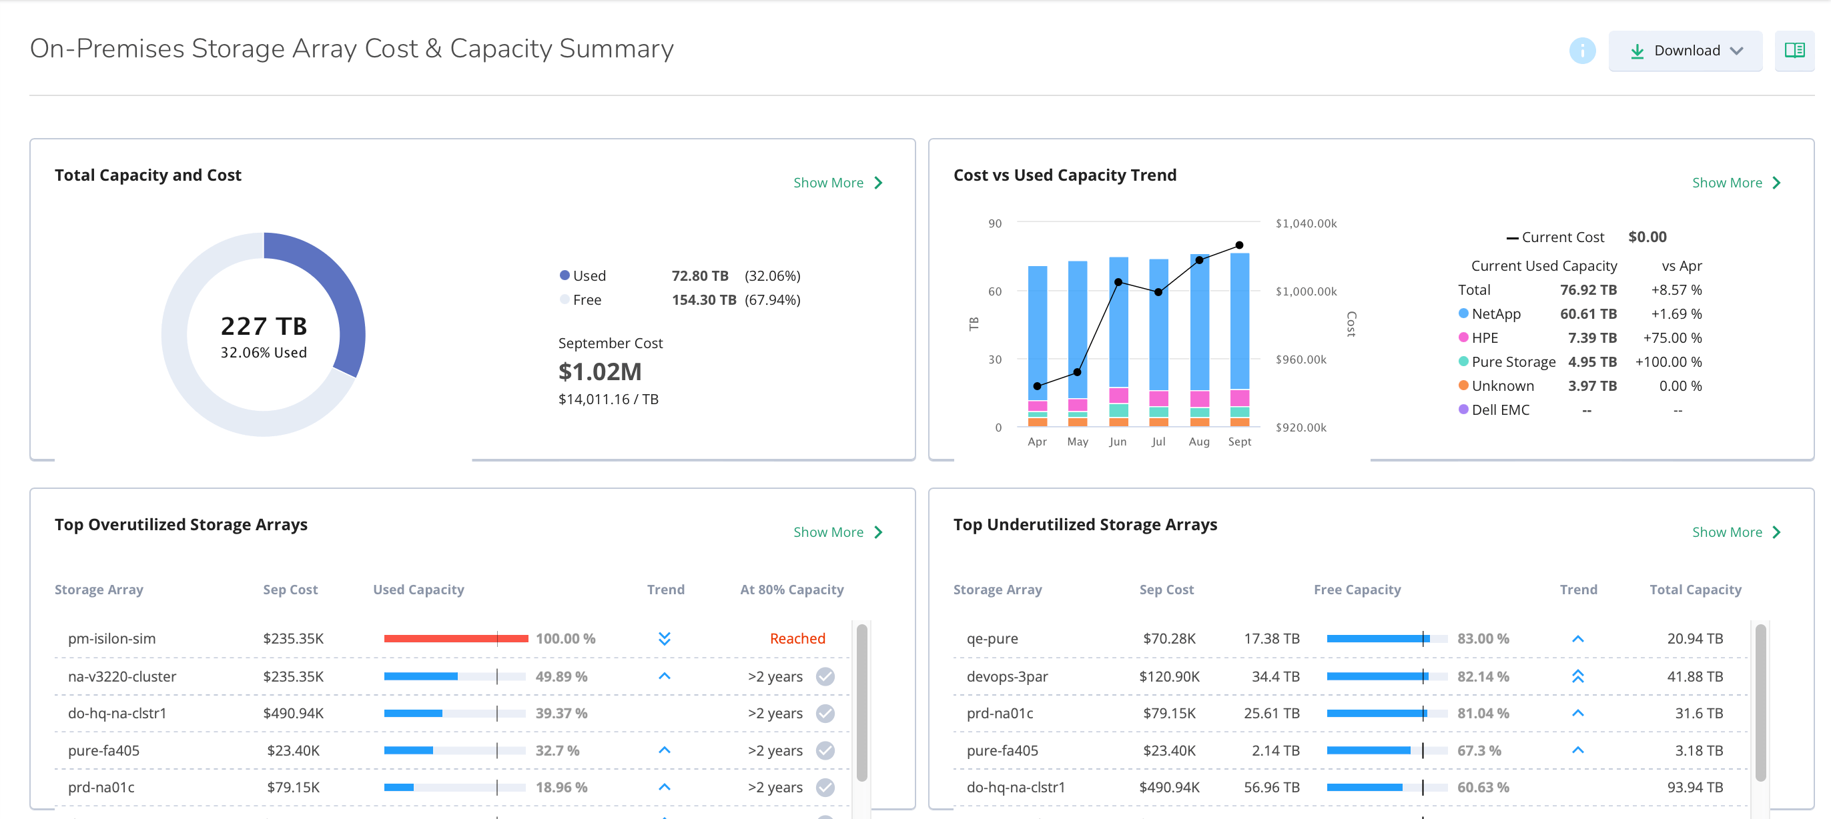Click the up trend arrow for overutilized prd-na01c

[664, 787]
